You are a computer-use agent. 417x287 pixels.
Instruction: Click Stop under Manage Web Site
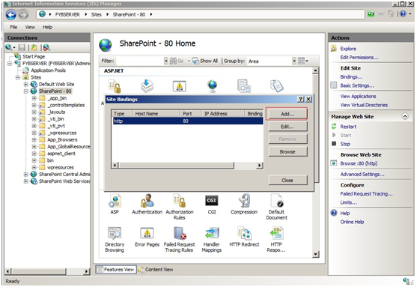(345, 144)
